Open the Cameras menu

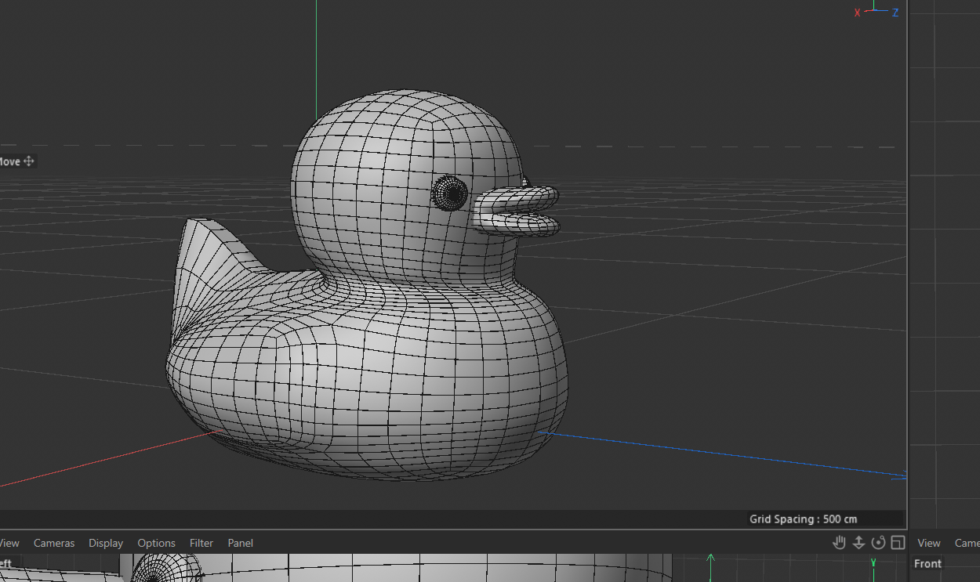coord(54,543)
